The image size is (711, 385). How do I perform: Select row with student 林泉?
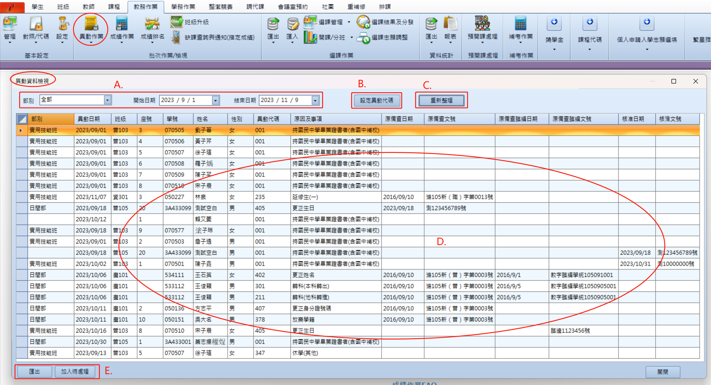click(x=358, y=197)
